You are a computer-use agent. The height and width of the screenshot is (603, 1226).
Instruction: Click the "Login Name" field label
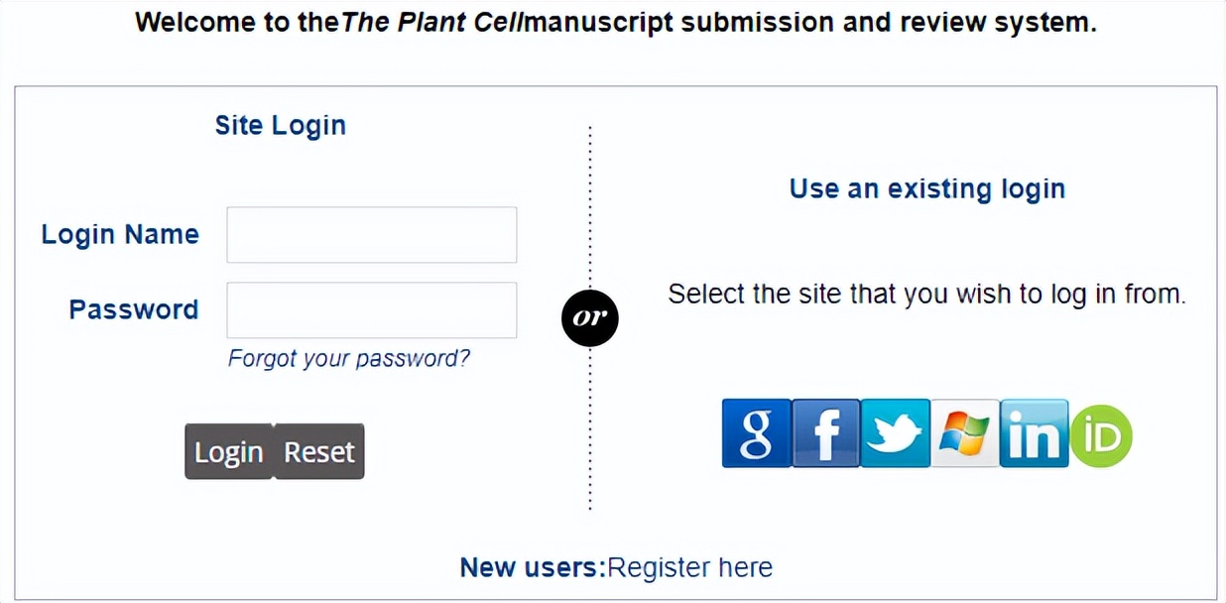tap(120, 235)
